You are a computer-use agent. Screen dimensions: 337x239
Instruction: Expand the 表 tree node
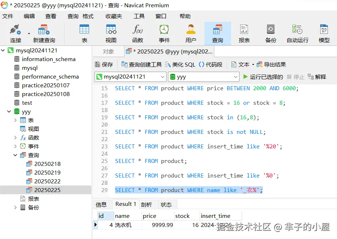15,120
